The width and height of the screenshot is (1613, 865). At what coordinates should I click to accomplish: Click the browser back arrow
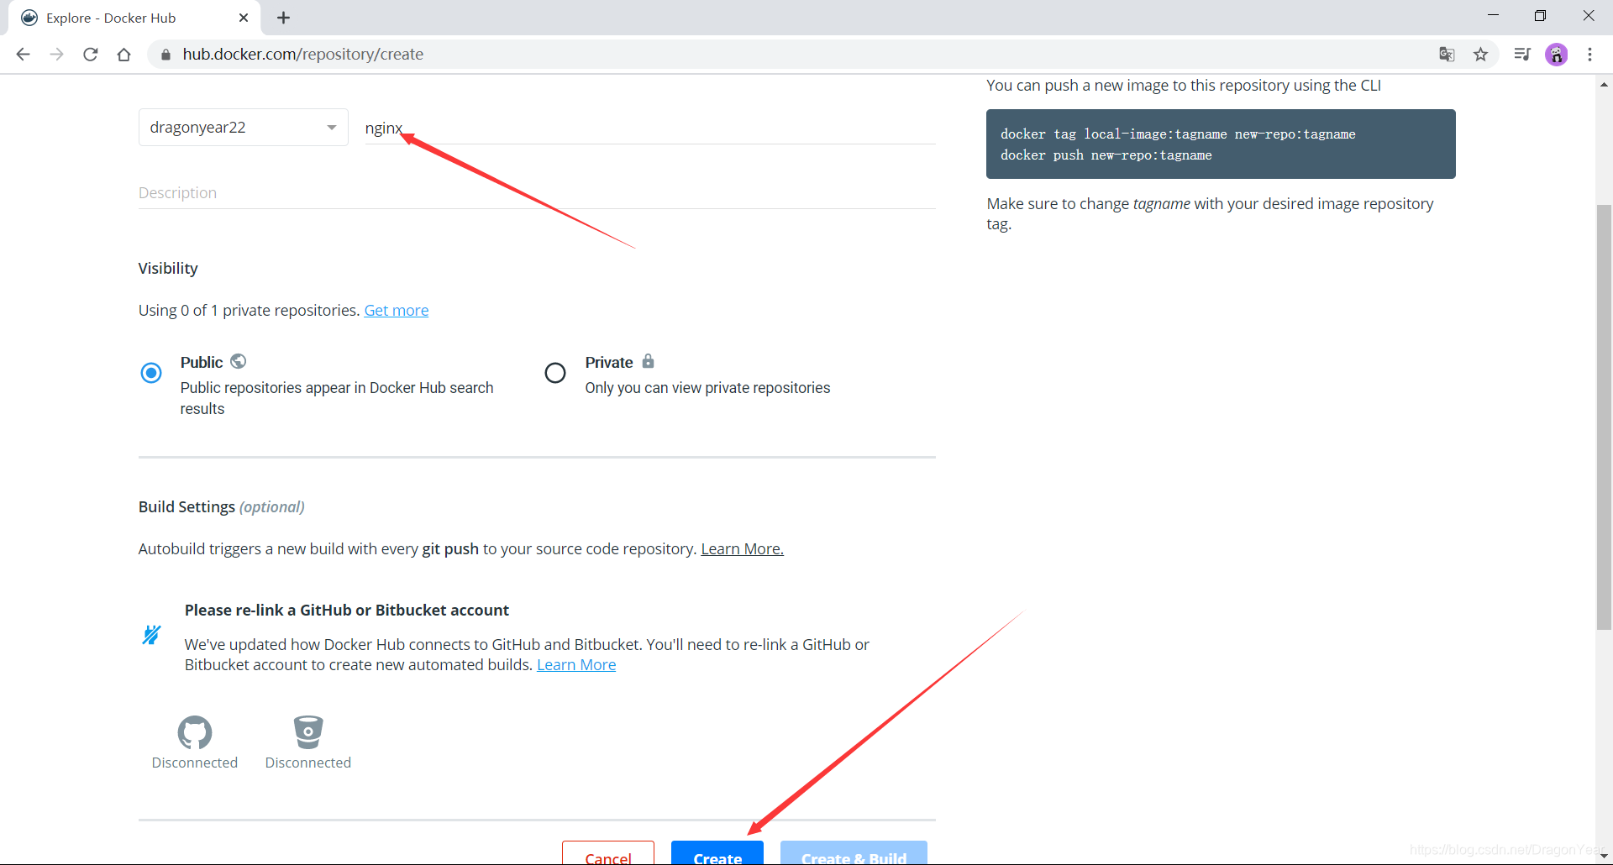pyautogui.click(x=23, y=55)
